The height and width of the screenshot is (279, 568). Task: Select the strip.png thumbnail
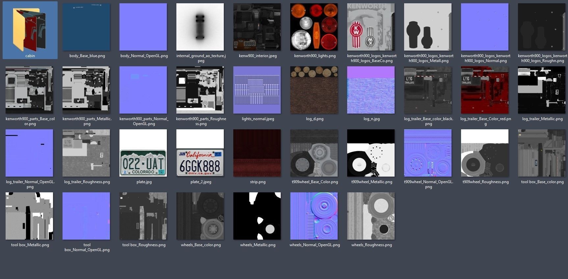tap(257, 153)
